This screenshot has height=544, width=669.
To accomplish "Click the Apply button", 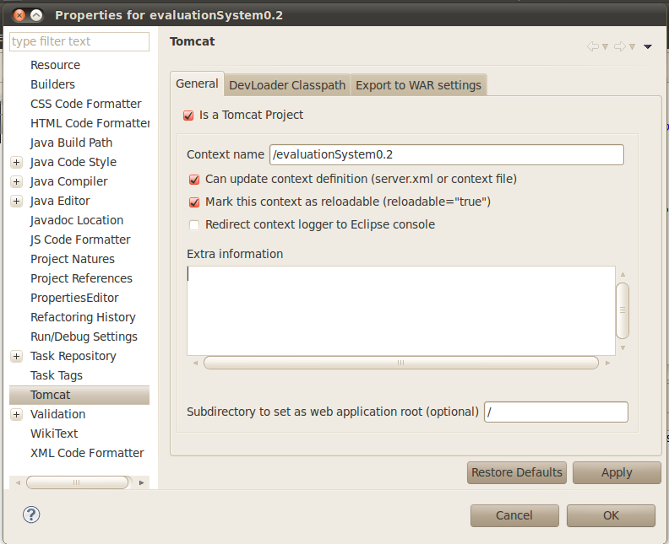I will (x=617, y=472).
